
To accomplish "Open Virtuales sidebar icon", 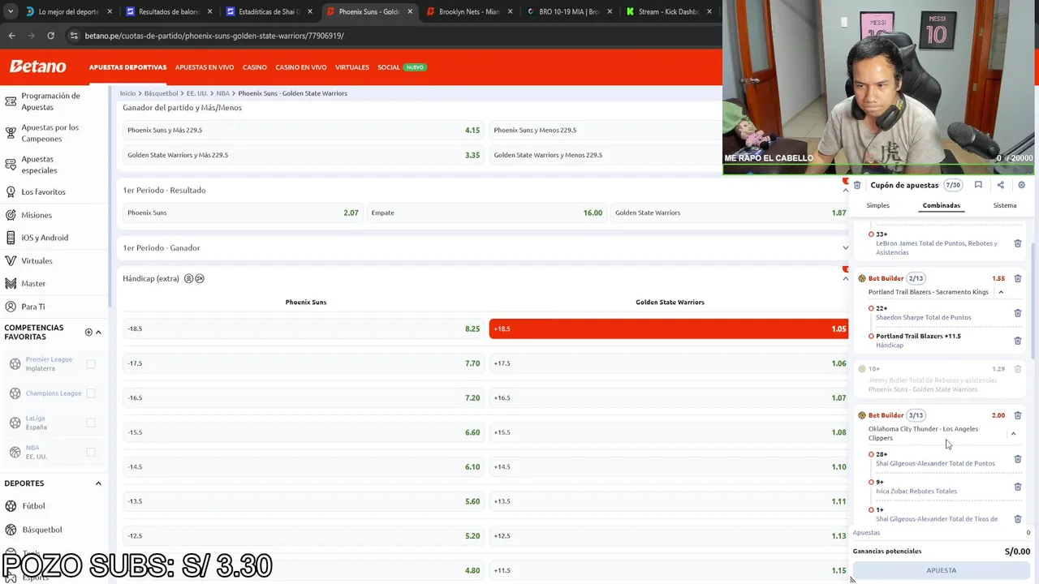I will tap(11, 261).
